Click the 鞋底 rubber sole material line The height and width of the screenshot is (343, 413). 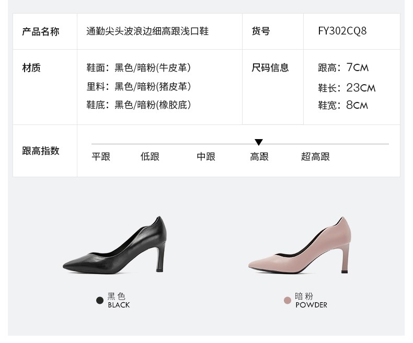coord(139,105)
